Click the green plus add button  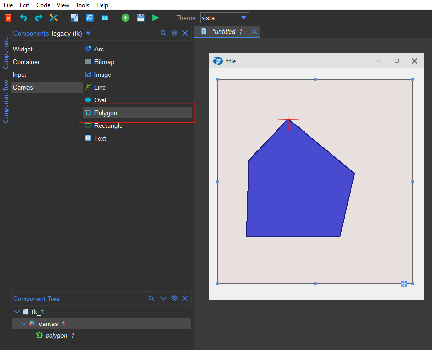tap(126, 18)
